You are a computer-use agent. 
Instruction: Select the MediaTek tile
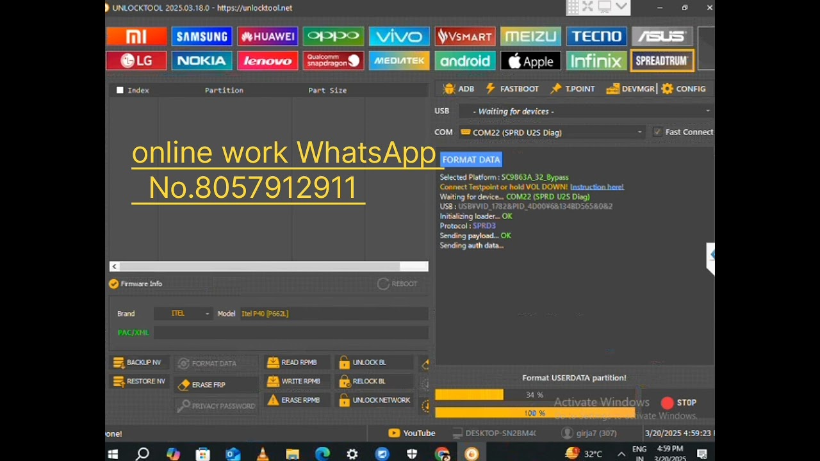(399, 61)
